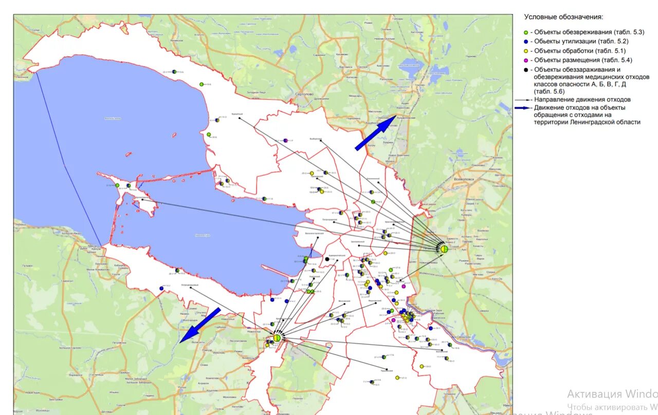658x415 pixels.
Task: Click the text 'Объекты утилизации (табл. 5.2)'
Action: [x=581, y=41]
